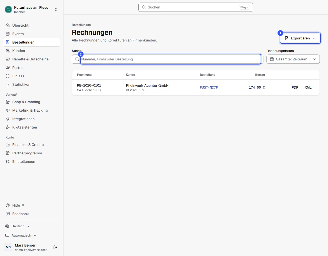Focus the Nummer, Firma oder Bestellung search field
Screen dimensions: 328x256
pyautogui.click(x=171, y=59)
